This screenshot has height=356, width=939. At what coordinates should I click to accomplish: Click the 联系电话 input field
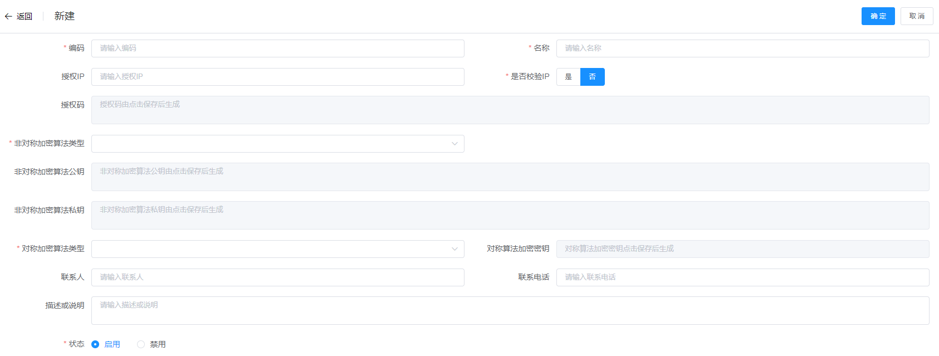pos(742,277)
